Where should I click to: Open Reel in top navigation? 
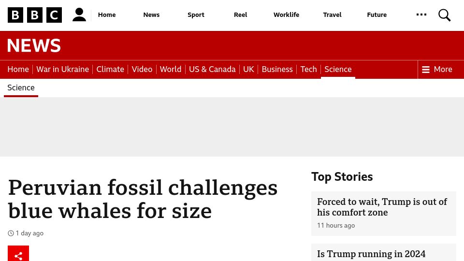[x=240, y=15]
